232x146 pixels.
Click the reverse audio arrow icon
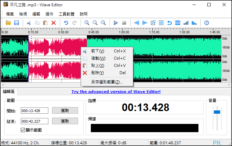[x=169, y=23]
